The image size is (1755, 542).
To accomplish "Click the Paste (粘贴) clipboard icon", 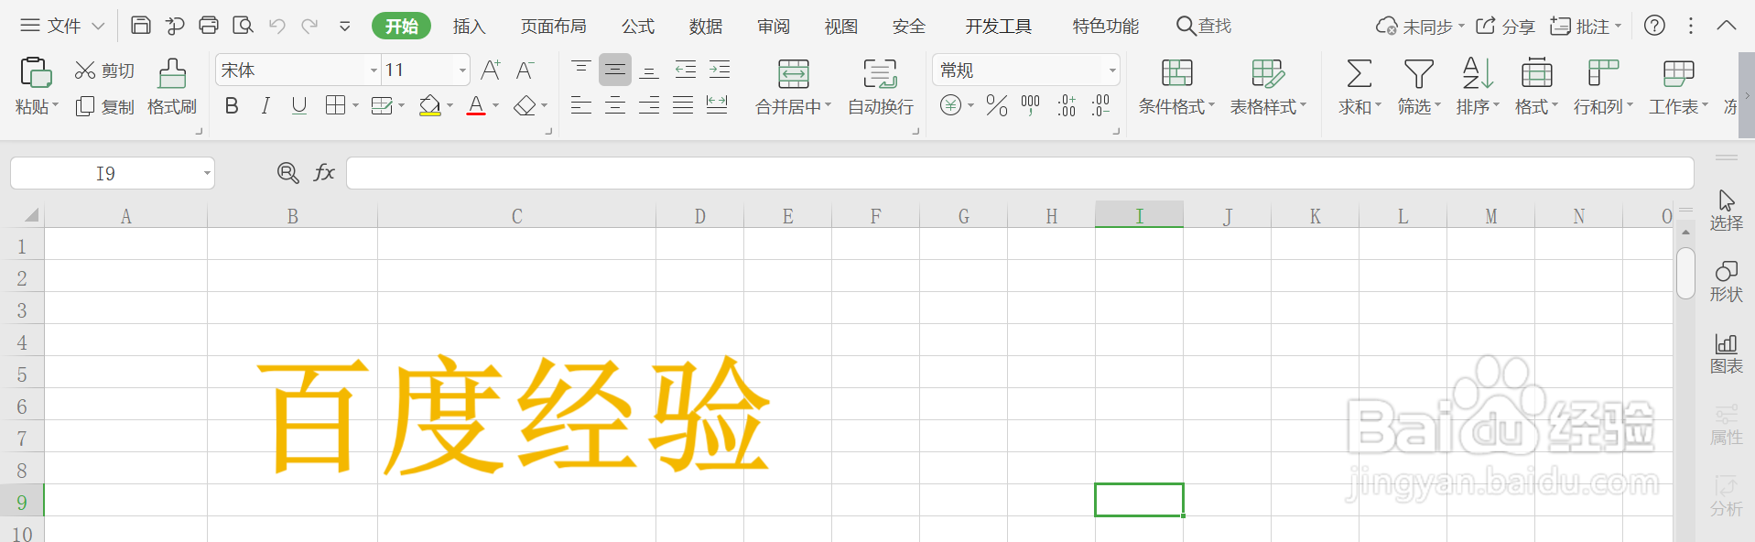I will [x=36, y=72].
